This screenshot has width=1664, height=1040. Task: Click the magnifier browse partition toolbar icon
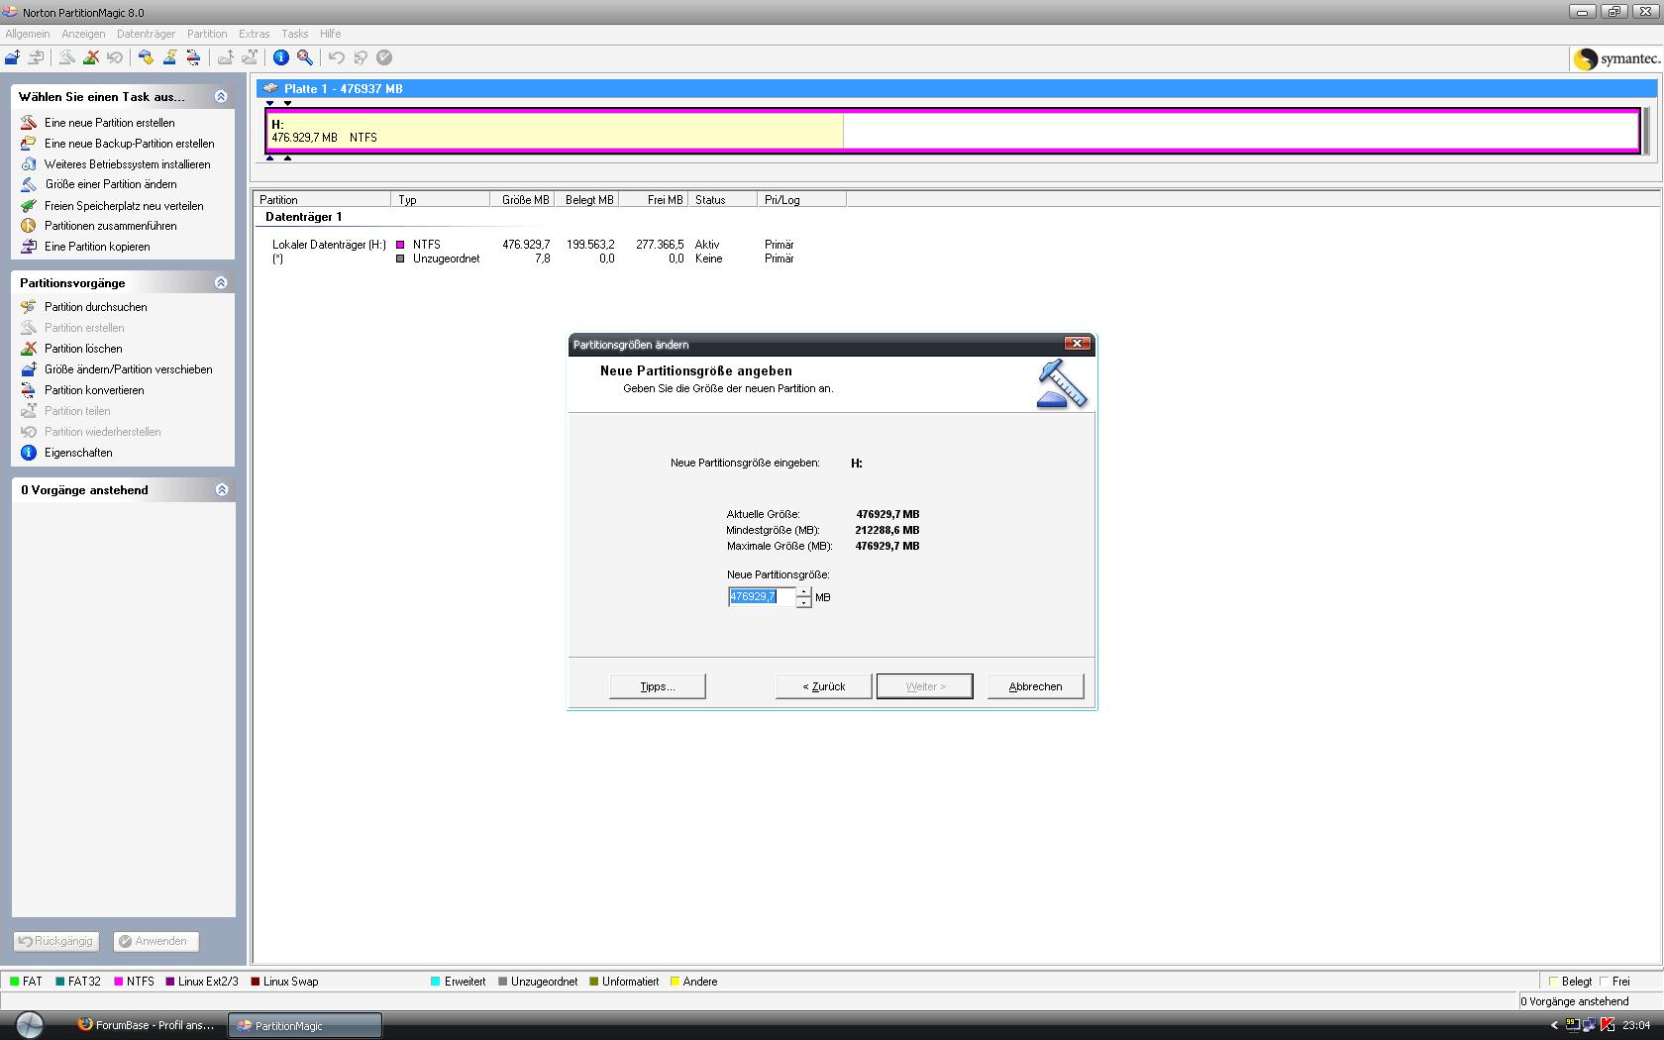coord(305,57)
